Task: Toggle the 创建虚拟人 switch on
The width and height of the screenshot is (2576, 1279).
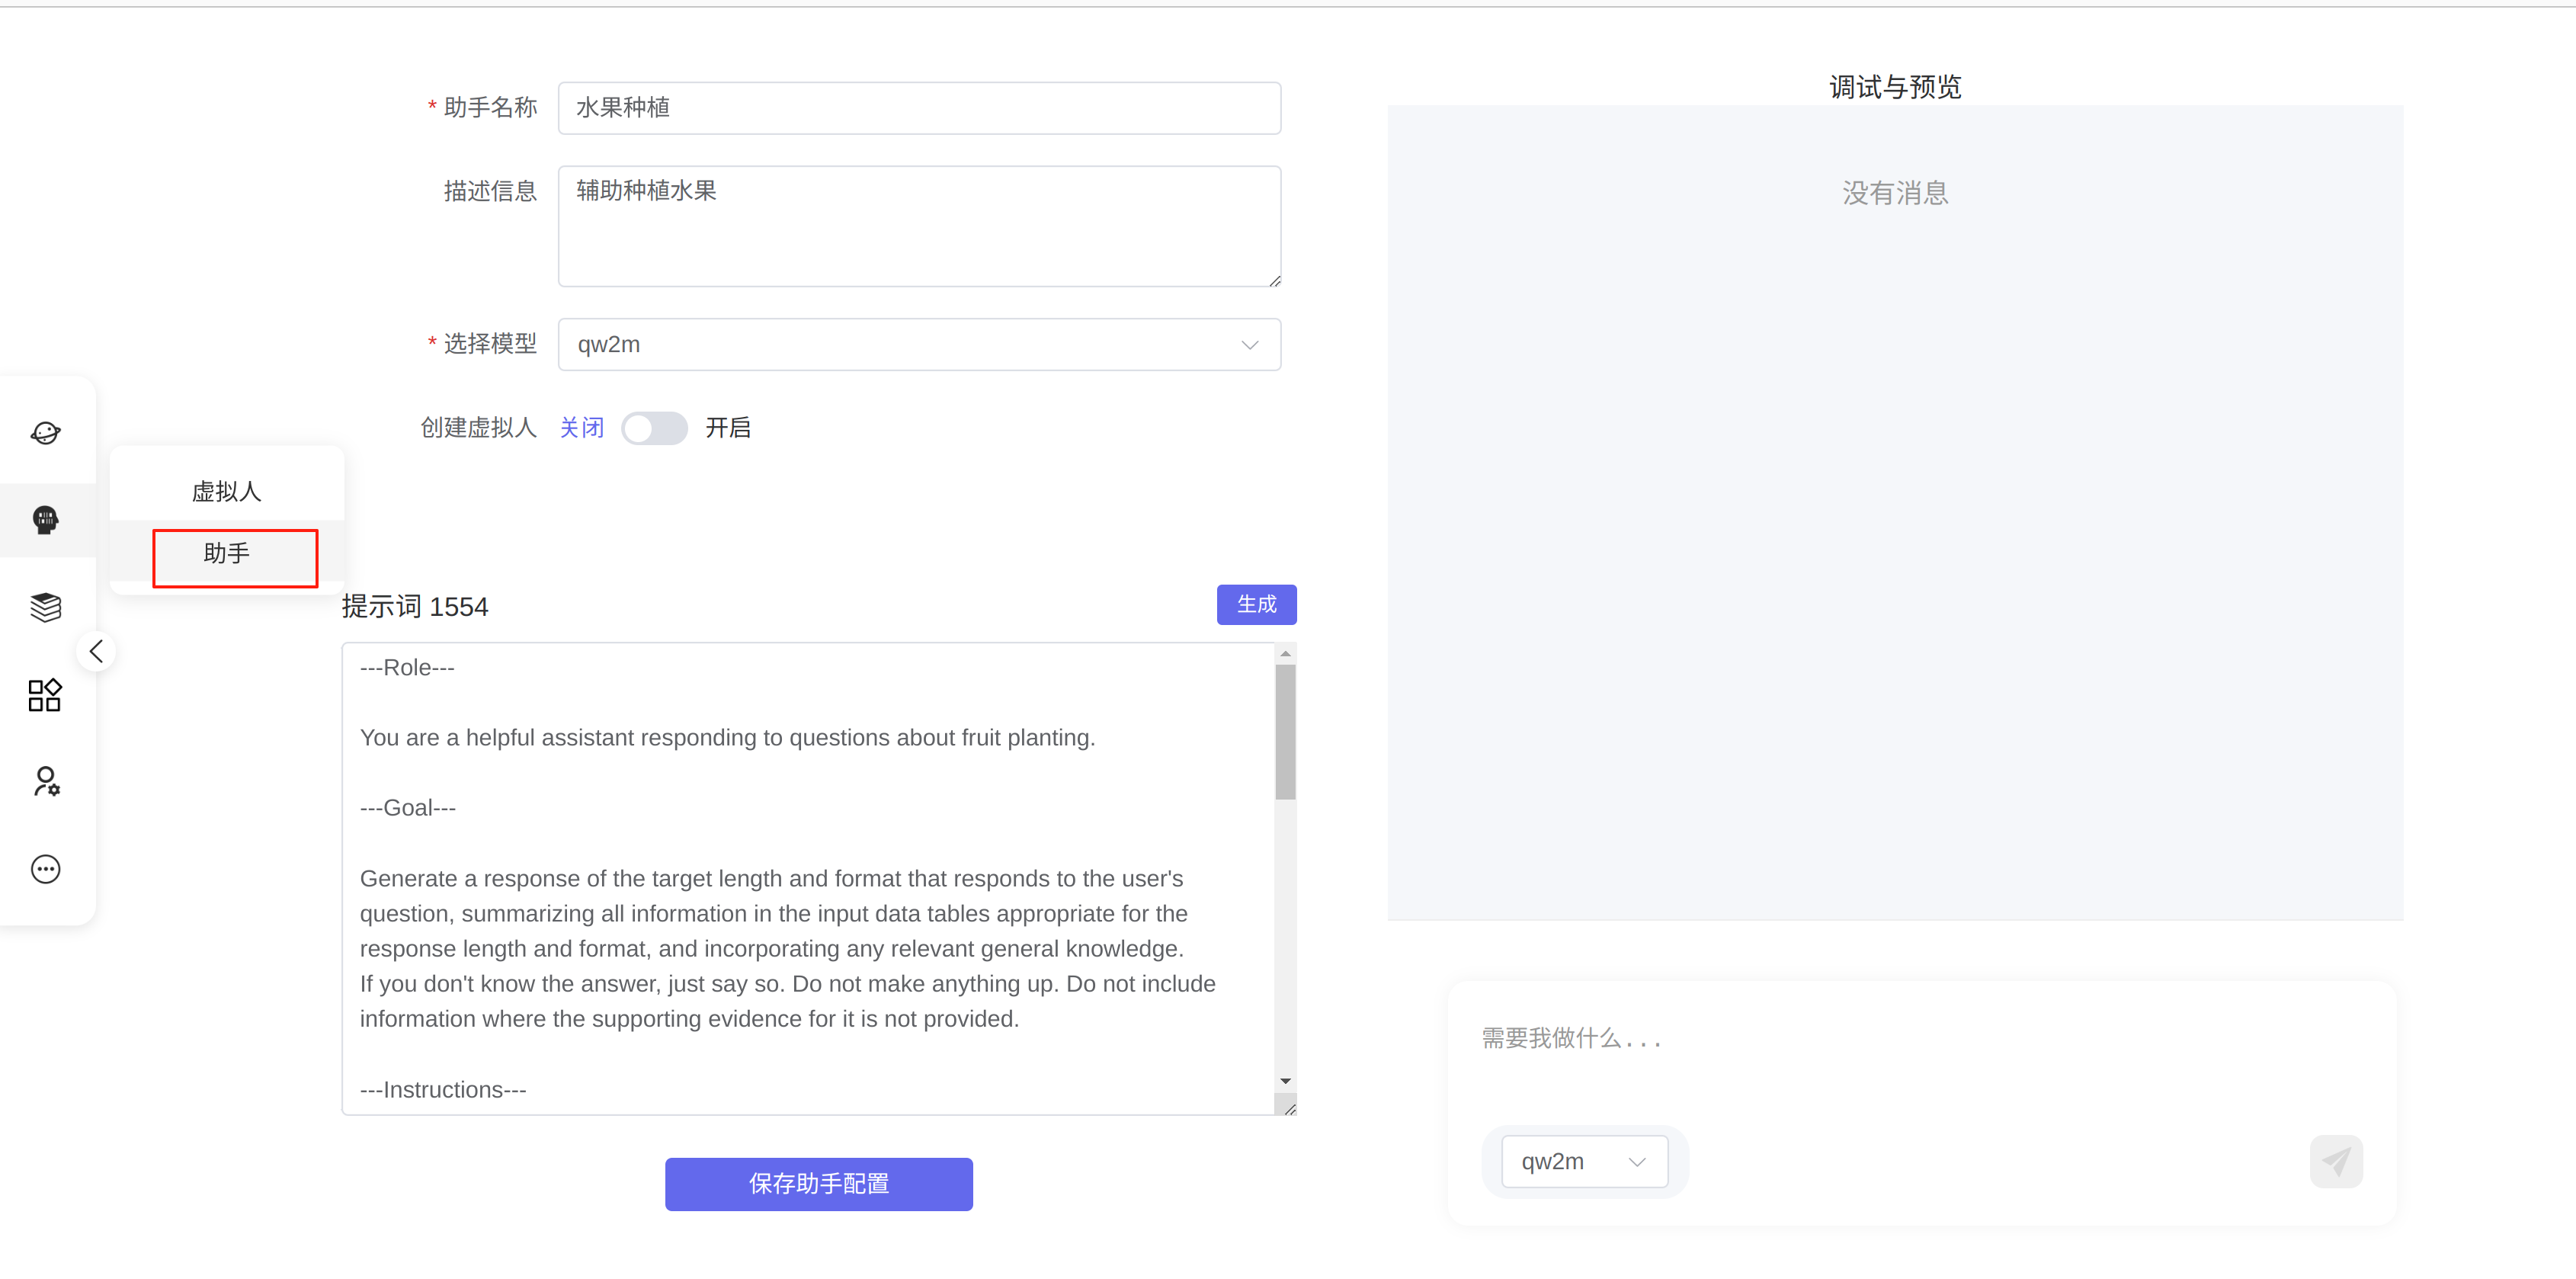Action: point(654,428)
